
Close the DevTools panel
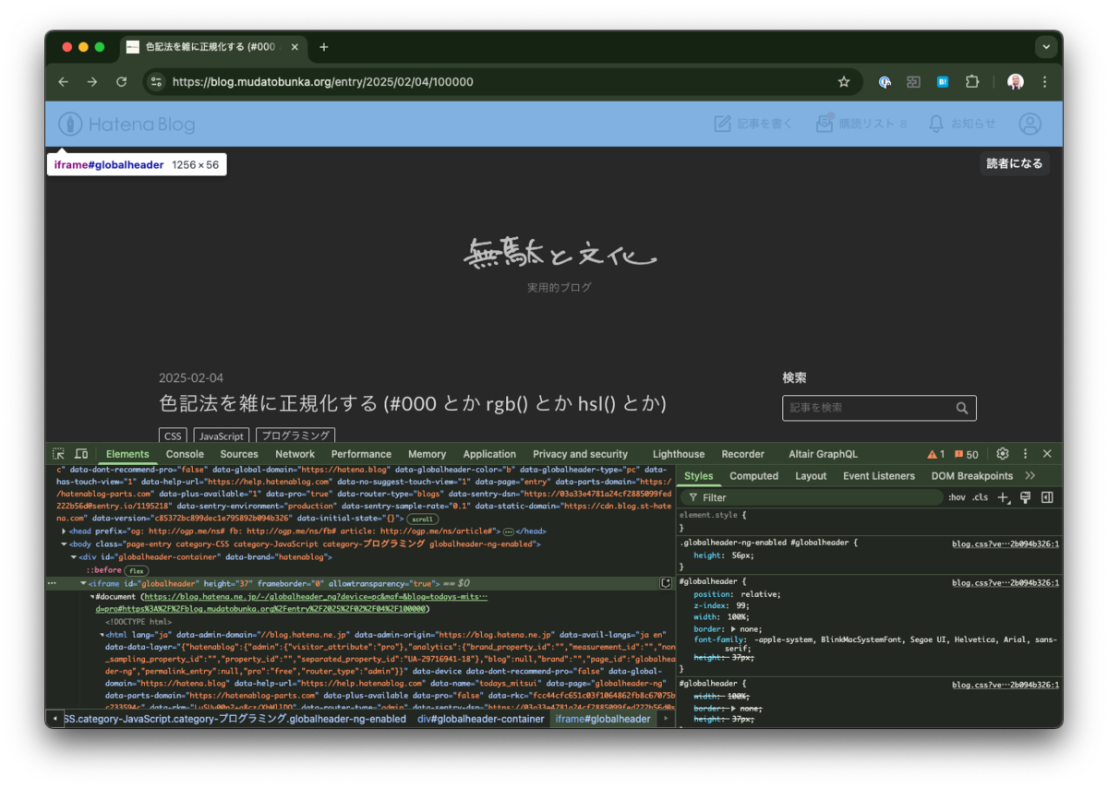click(x=1047, y=454)
